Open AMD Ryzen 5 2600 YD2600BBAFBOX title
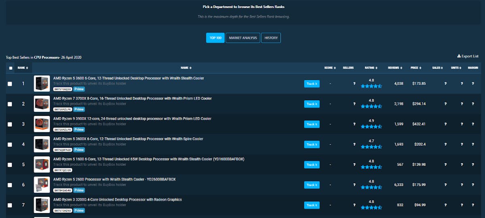Image resolution: width=485 pixels, height=218 pixels. pyautogui.click(x=114, y=179)
